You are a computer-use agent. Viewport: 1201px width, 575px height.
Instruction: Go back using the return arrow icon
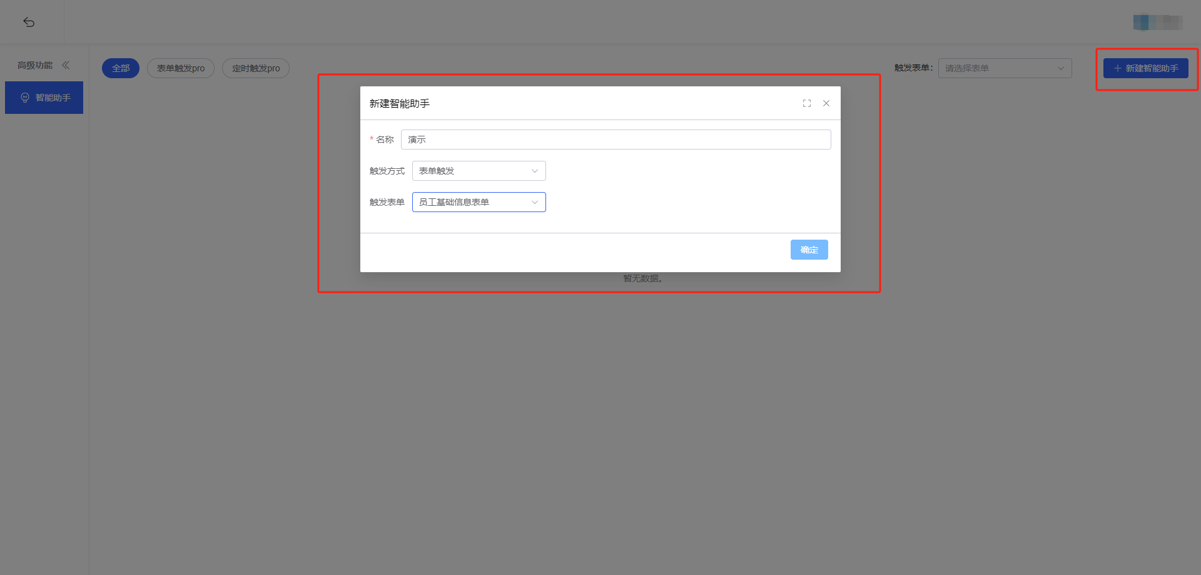click(29, 22)
